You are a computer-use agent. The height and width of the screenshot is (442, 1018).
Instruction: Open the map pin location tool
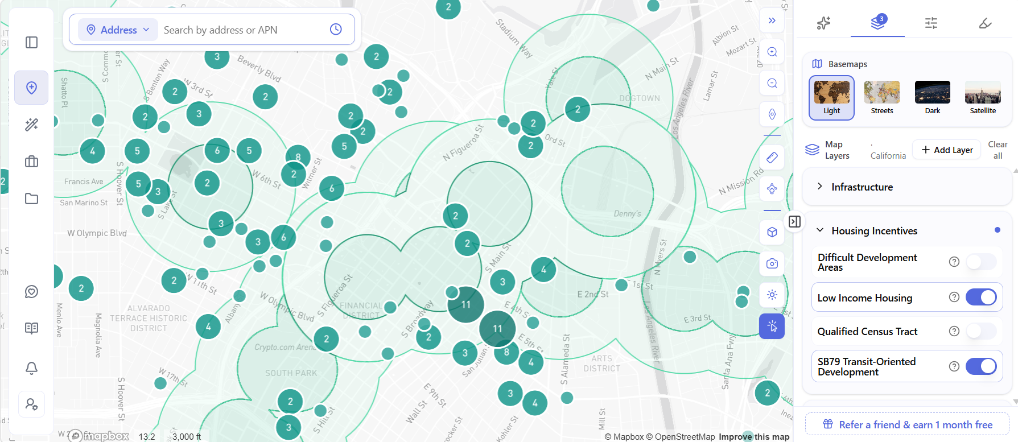point(32,88)
